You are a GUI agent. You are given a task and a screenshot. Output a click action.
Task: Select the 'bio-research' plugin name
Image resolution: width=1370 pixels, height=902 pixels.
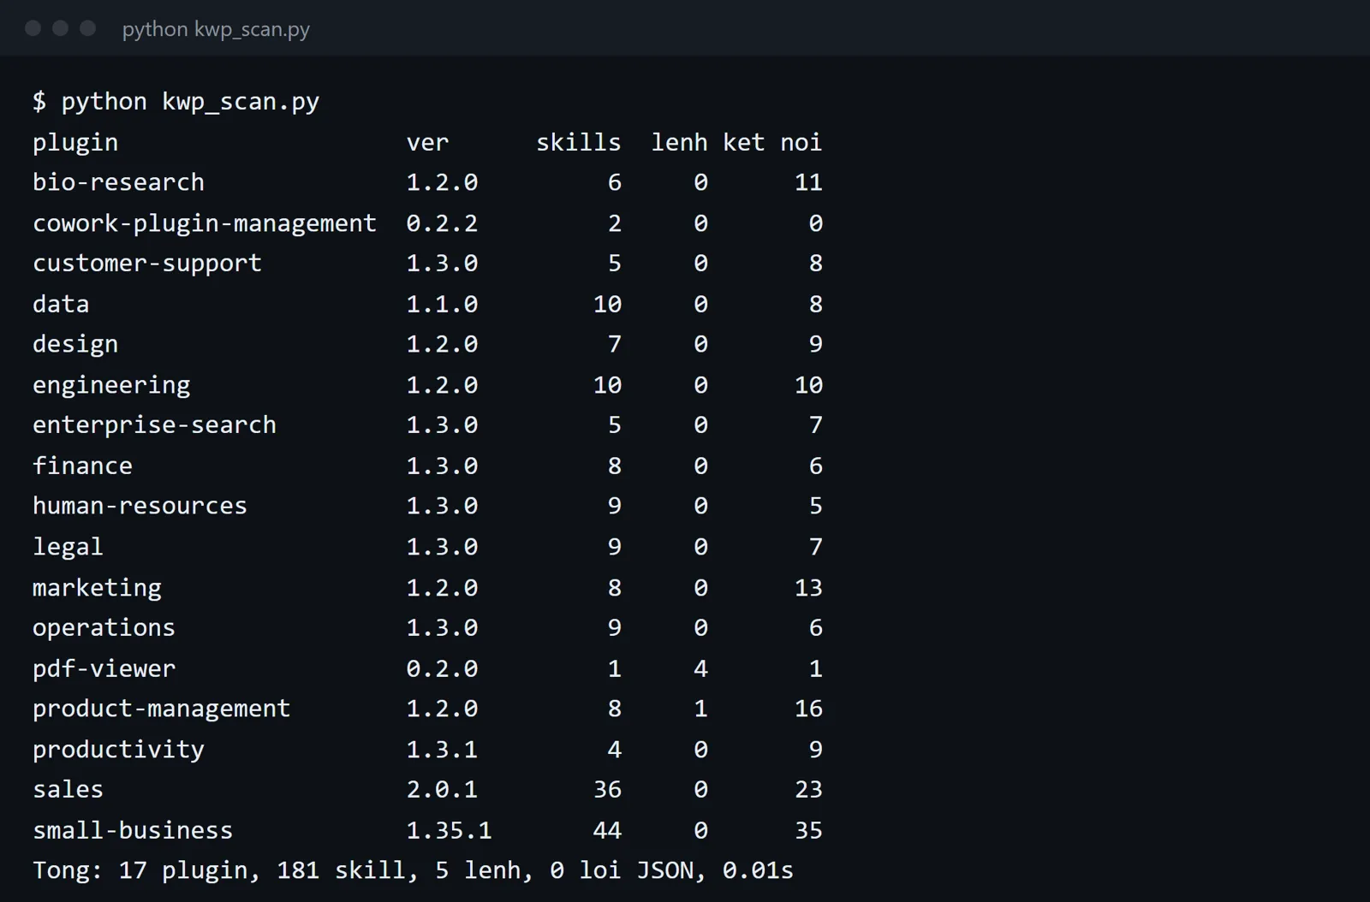[x=118, y=182]
